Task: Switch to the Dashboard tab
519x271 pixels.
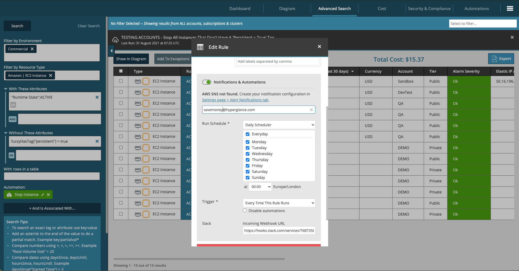Action: 240,9
